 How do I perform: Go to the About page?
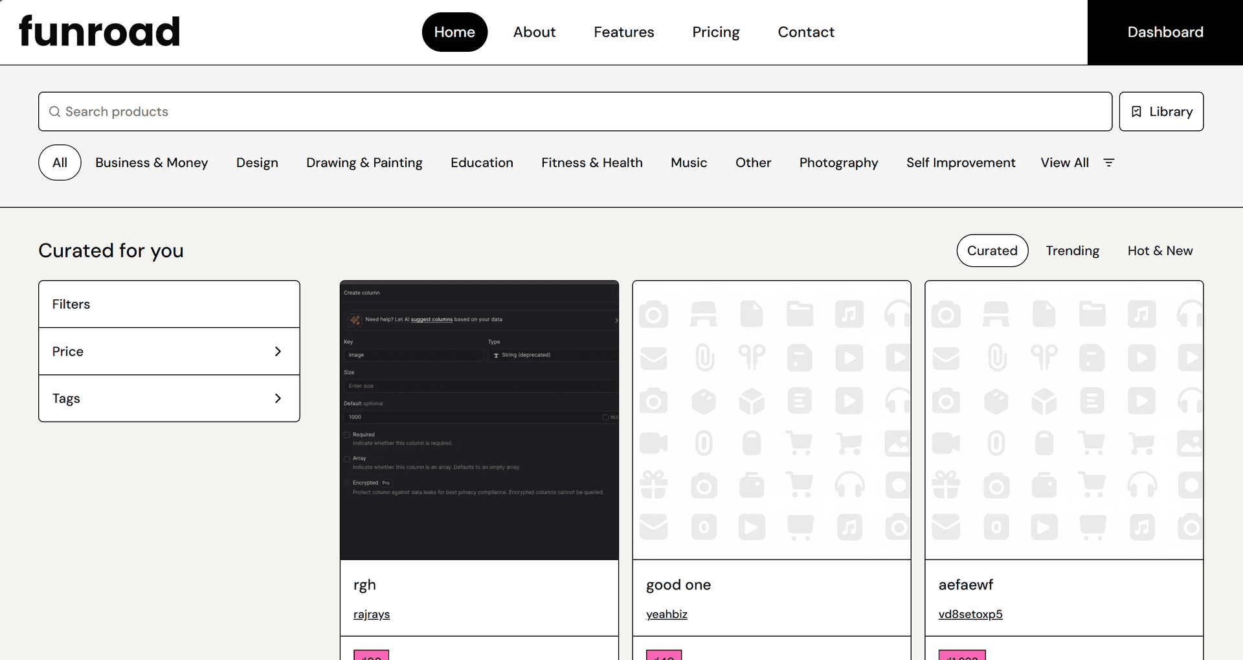pos(534,32)
